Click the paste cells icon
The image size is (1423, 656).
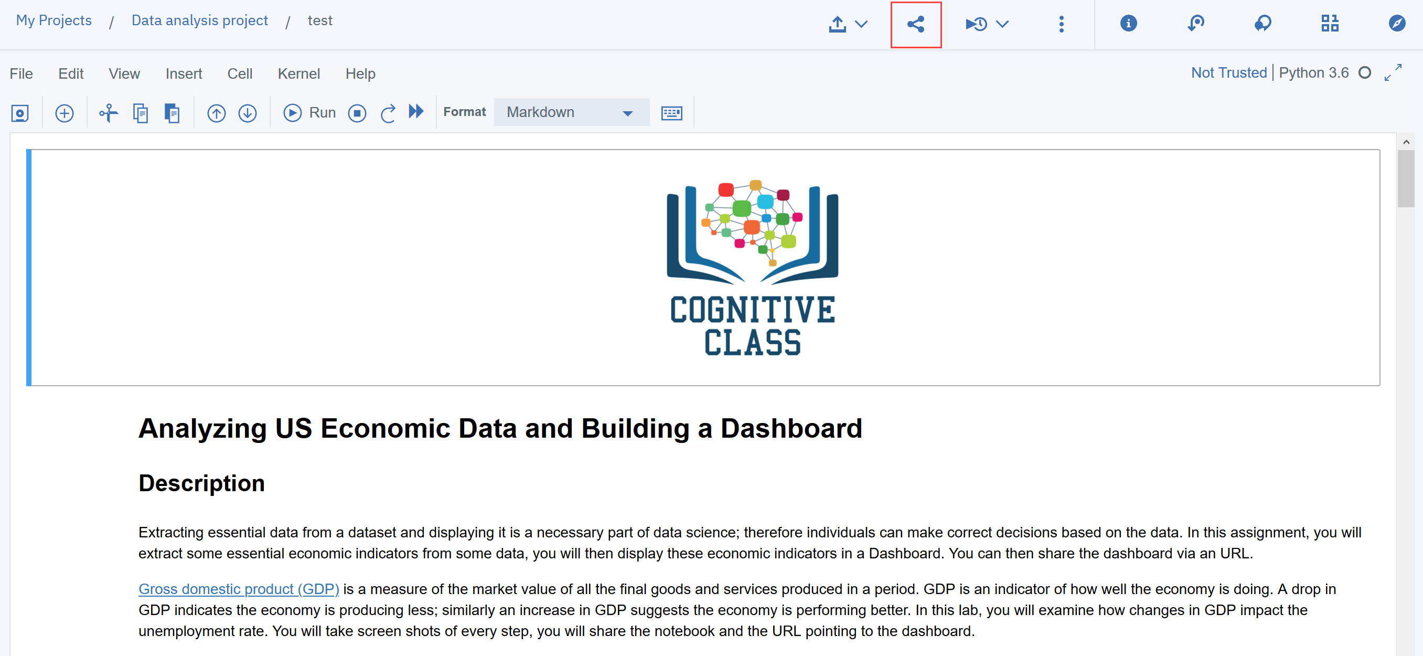(172, 113)
